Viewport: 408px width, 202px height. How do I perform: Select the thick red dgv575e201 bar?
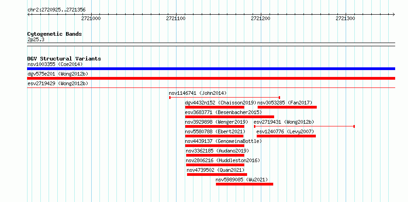(211, 78)
